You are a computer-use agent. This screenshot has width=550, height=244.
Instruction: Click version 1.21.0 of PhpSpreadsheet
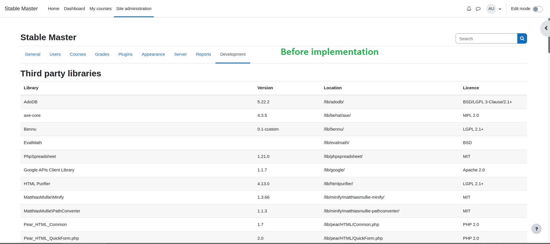[x=263, y=156]
